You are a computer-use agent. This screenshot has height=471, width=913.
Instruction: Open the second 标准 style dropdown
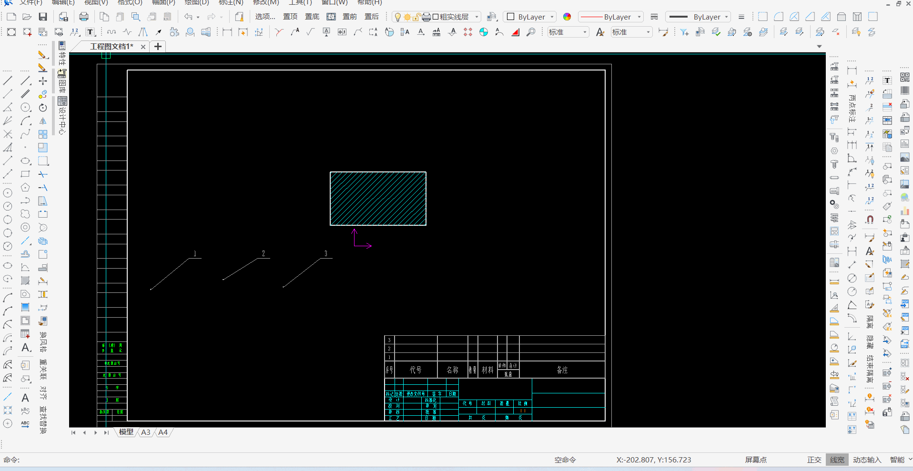[x=631, y=32]
